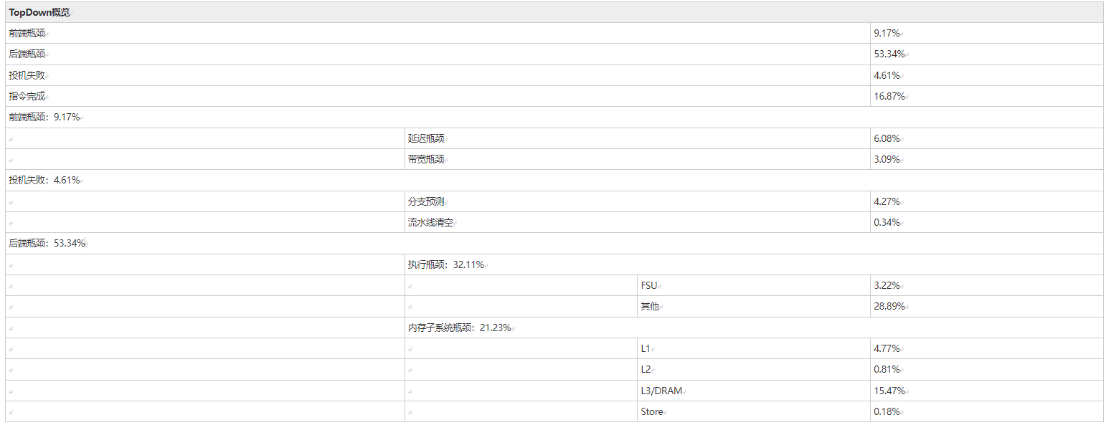The width and height of the screenshot is (1106, 425).
Task: Open the 内存子系统瓶颈：21.23% subsection
Action: [x=459, y=328]
